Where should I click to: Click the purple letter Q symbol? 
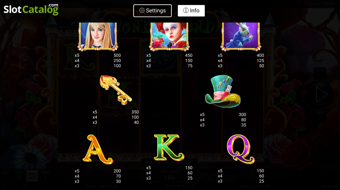pyautogui.click(x=241, y=149)
